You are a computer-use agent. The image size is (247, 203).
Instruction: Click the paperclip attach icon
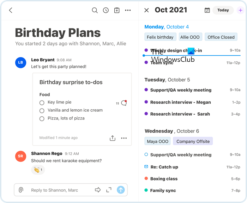point(21,190)
